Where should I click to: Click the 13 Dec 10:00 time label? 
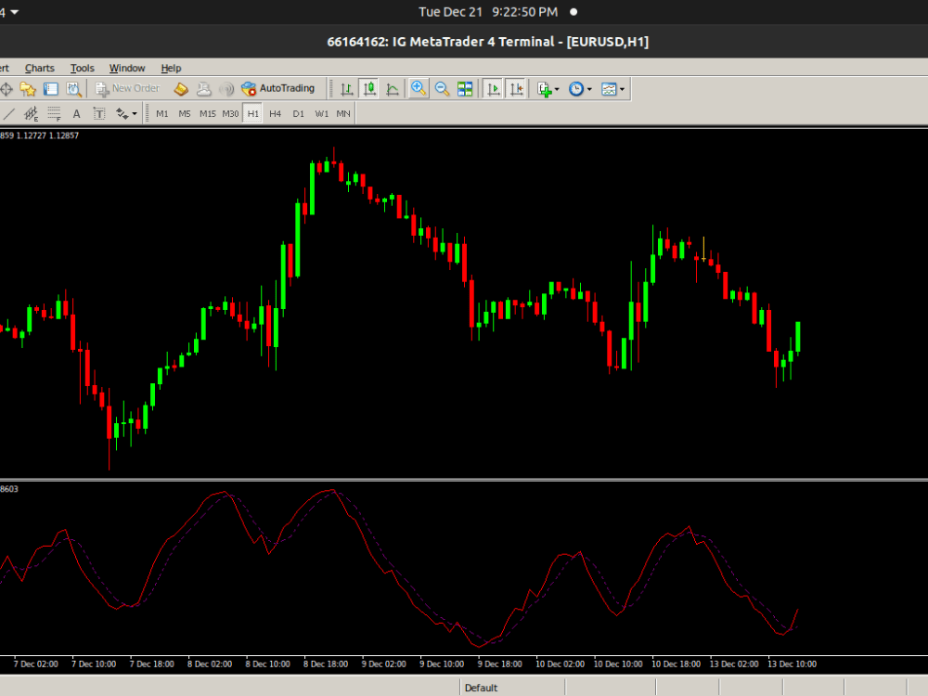pyautogui.click(x=792, y=664)
